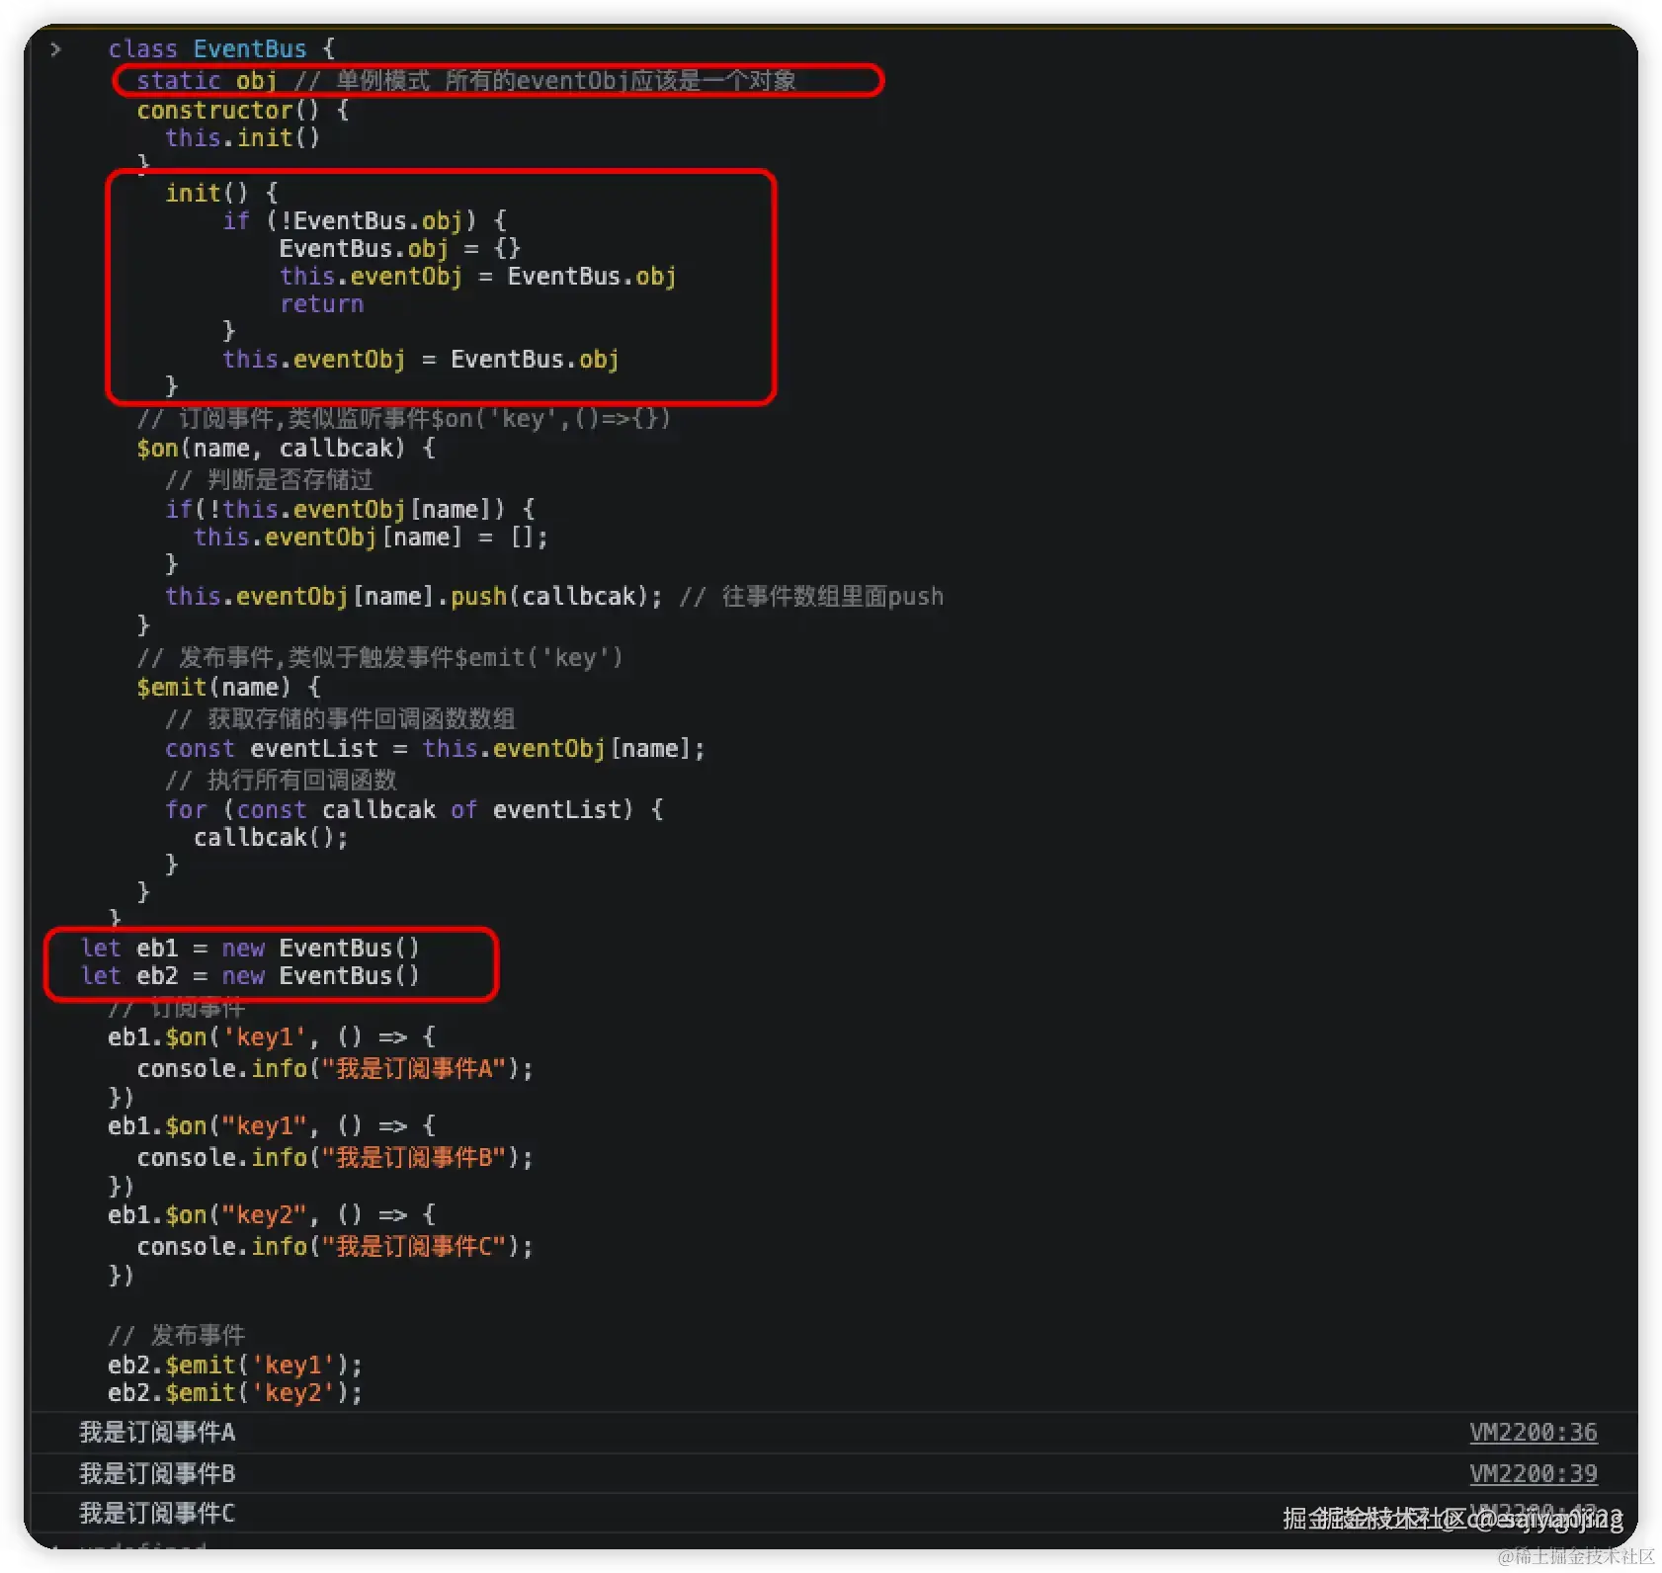Click the console input prompt chevron
The width and height of the screenshot is (1662, 1573).
pos(56,48)
